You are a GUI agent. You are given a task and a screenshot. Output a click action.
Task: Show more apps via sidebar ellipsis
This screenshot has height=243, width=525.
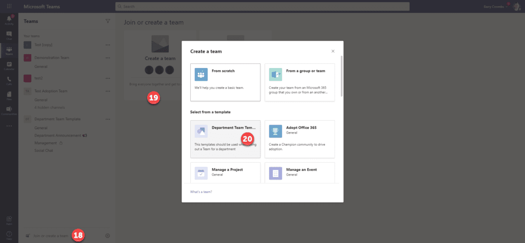(9, 126)
